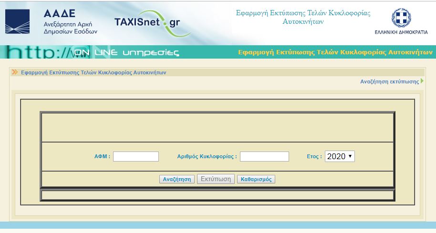Screen dimensions: 436x233
Task: Click the 'Ανεξάρτητη Αρχή Δημοσίων Εσόδων' text
Action: [70, 28]
